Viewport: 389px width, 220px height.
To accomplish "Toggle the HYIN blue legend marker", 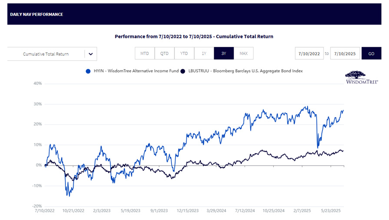I will 88,71.
